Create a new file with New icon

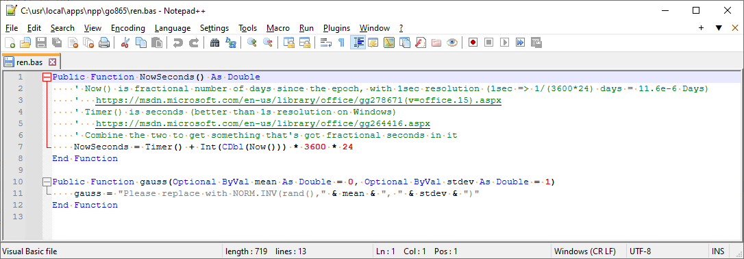tap(10, 42)
